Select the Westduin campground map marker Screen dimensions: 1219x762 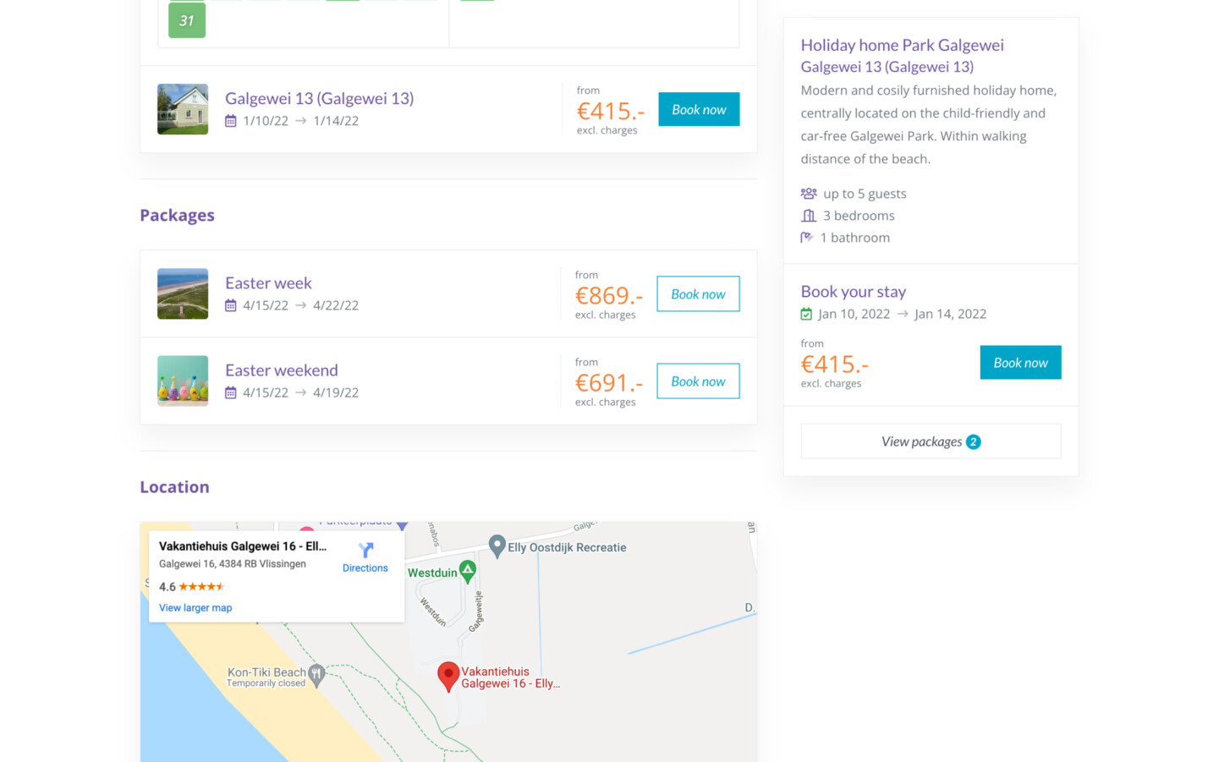pos(468,570)
